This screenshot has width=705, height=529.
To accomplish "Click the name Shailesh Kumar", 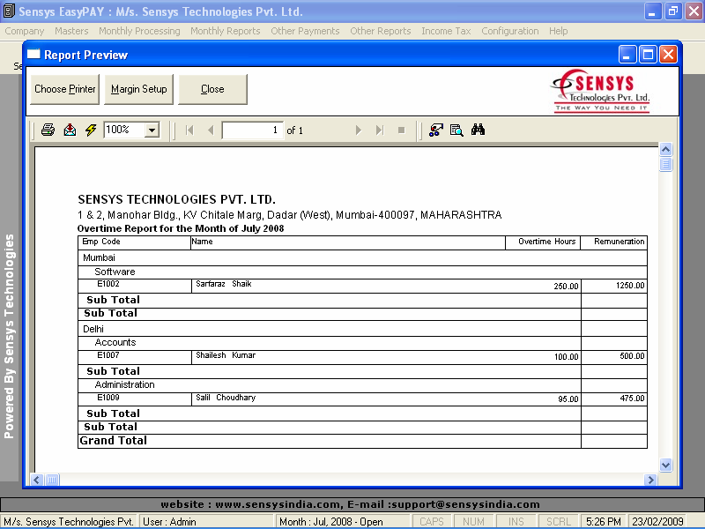I will [226, 355].
